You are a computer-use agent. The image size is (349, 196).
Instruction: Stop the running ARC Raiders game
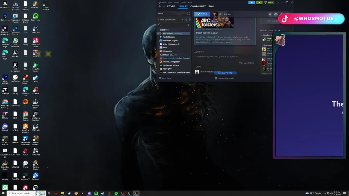(x=202, y=14)
